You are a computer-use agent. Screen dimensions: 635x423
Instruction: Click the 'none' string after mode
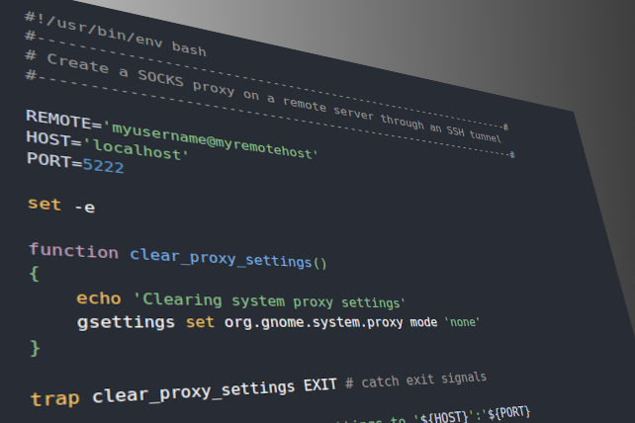462,322
